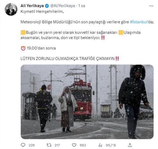Open the 1 sa timestamp link

pos(82,6)
